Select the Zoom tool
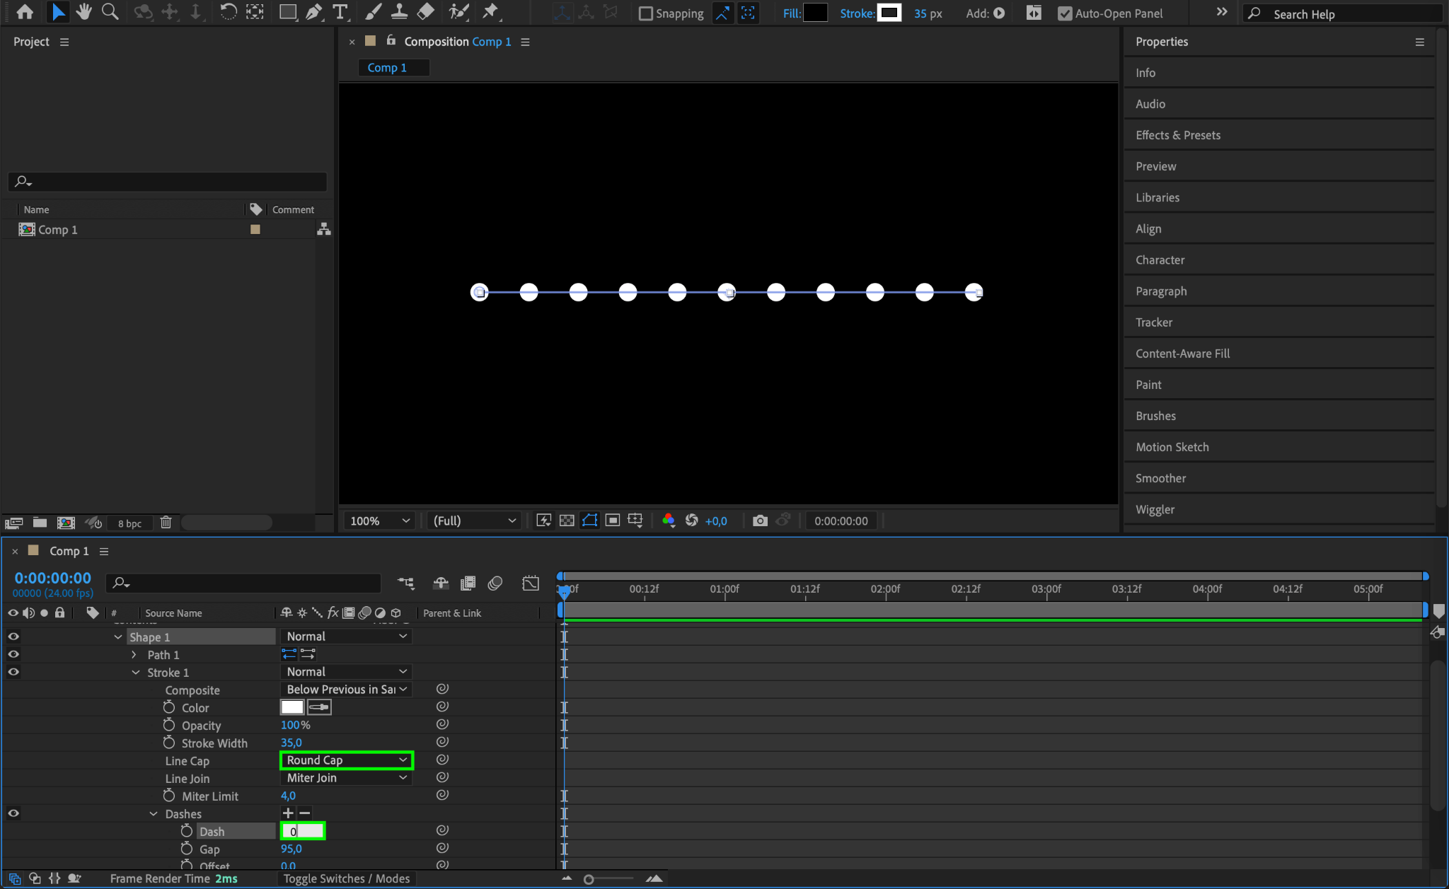The image size is (1449, 889). 110,12
